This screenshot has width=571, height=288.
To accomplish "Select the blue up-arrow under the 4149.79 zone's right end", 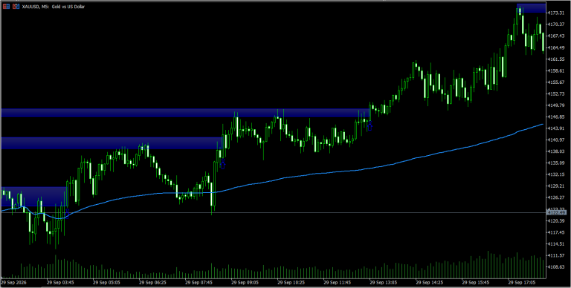I will [370, 126].
